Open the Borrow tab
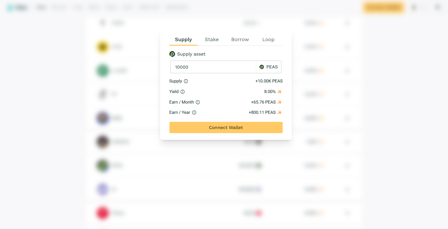448x229 pixels. [x=240, y=40]
